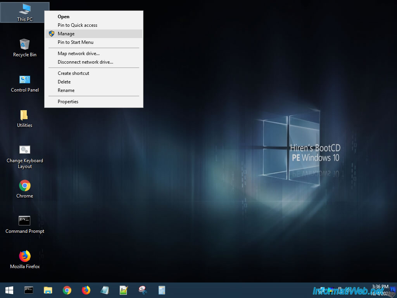This screenshot has height=298, width=397.
Task: Open the Calculator from the taskbar
Action: 162,290
